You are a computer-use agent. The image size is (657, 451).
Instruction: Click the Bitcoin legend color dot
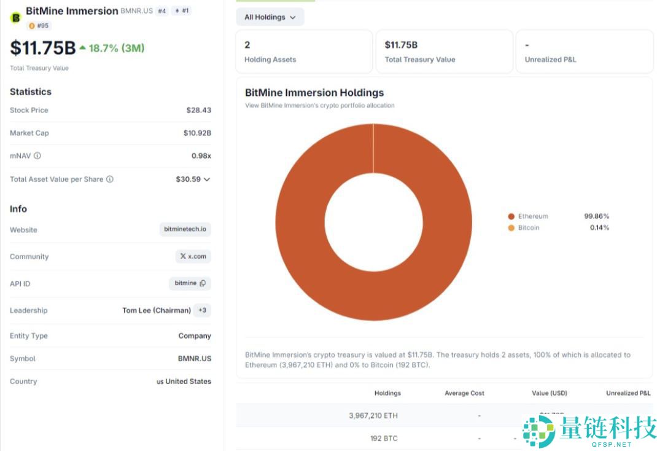[x=511, y=227]
